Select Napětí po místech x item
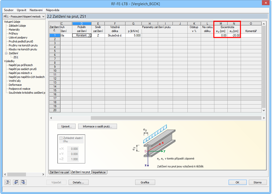 pos(20,73)
